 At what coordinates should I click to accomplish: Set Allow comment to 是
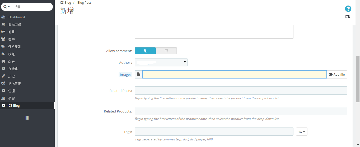pos(145,51)
